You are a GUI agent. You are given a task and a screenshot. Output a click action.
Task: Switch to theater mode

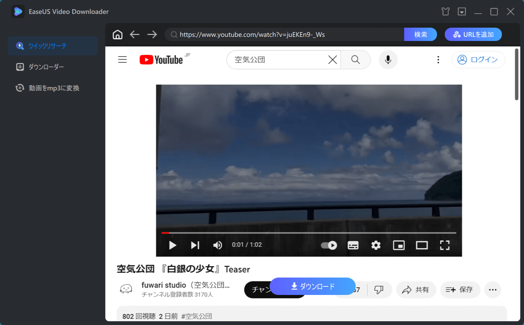pyautogui.click(x=422, y=245)
